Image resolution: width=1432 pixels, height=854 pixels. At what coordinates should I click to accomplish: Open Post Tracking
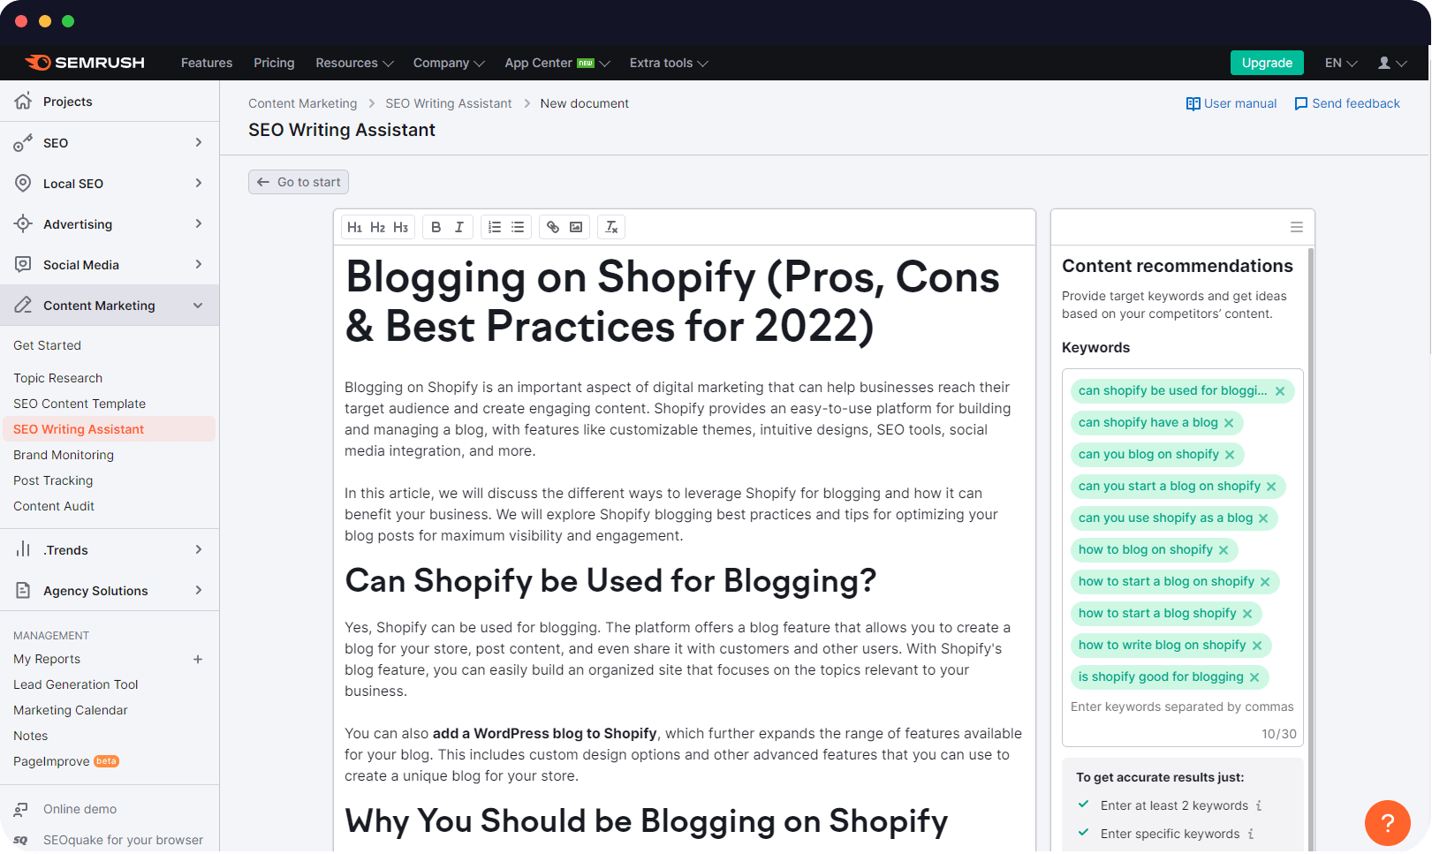pyautogui.click(x=53, y=480)
